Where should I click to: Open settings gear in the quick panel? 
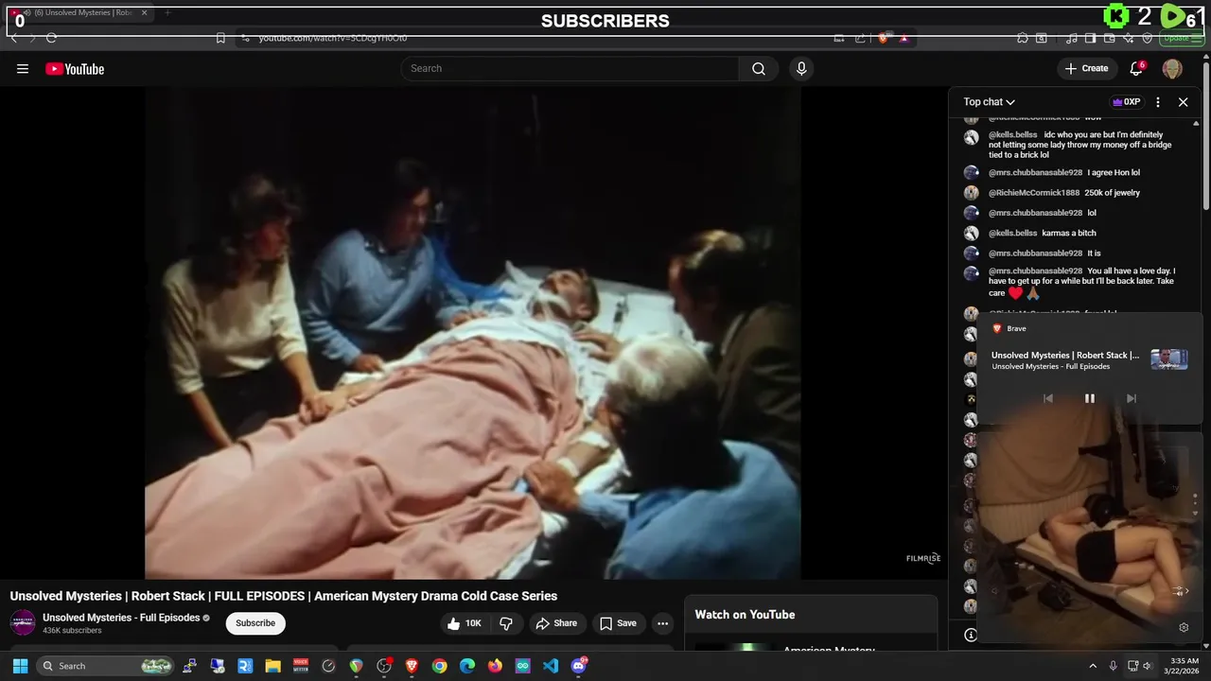point(1184,627)
